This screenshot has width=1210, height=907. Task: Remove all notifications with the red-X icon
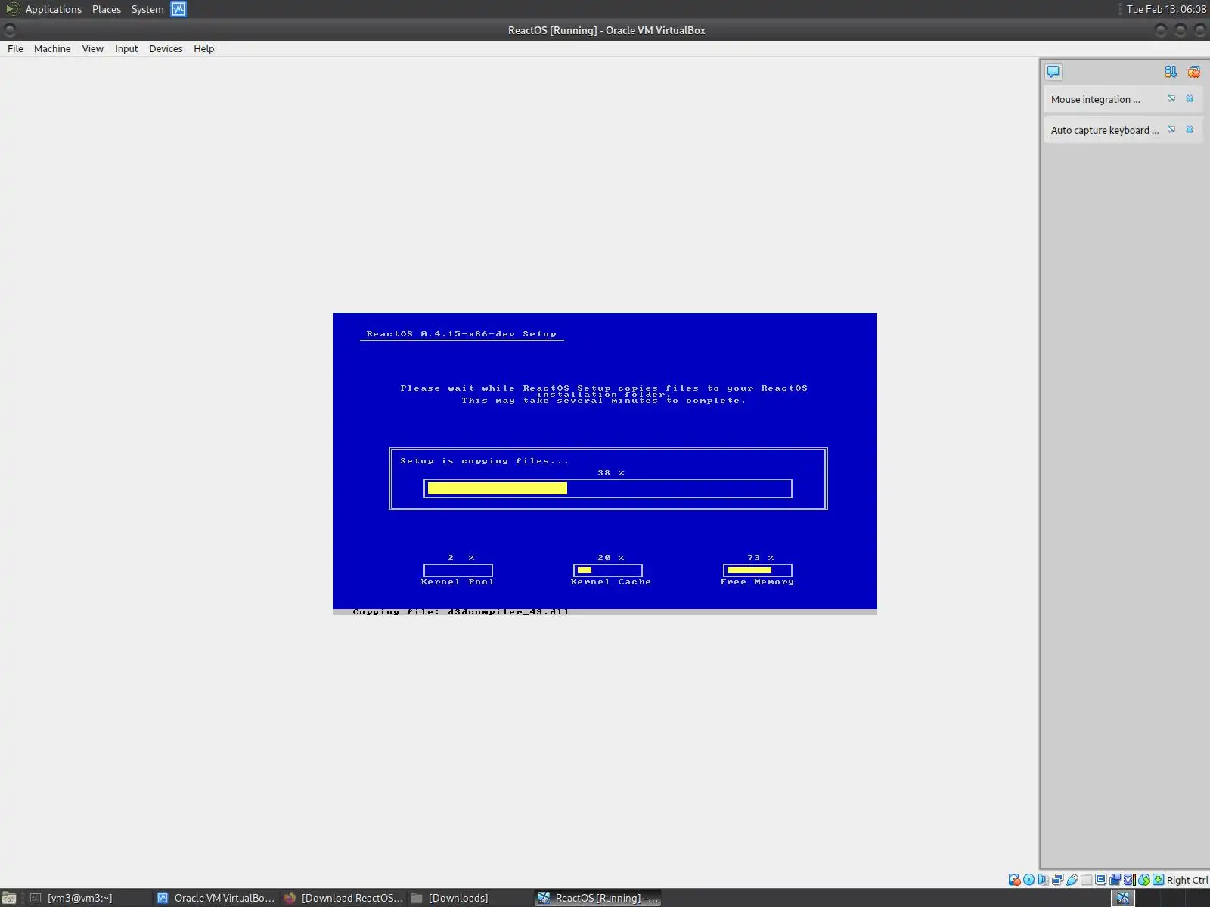1194,72
